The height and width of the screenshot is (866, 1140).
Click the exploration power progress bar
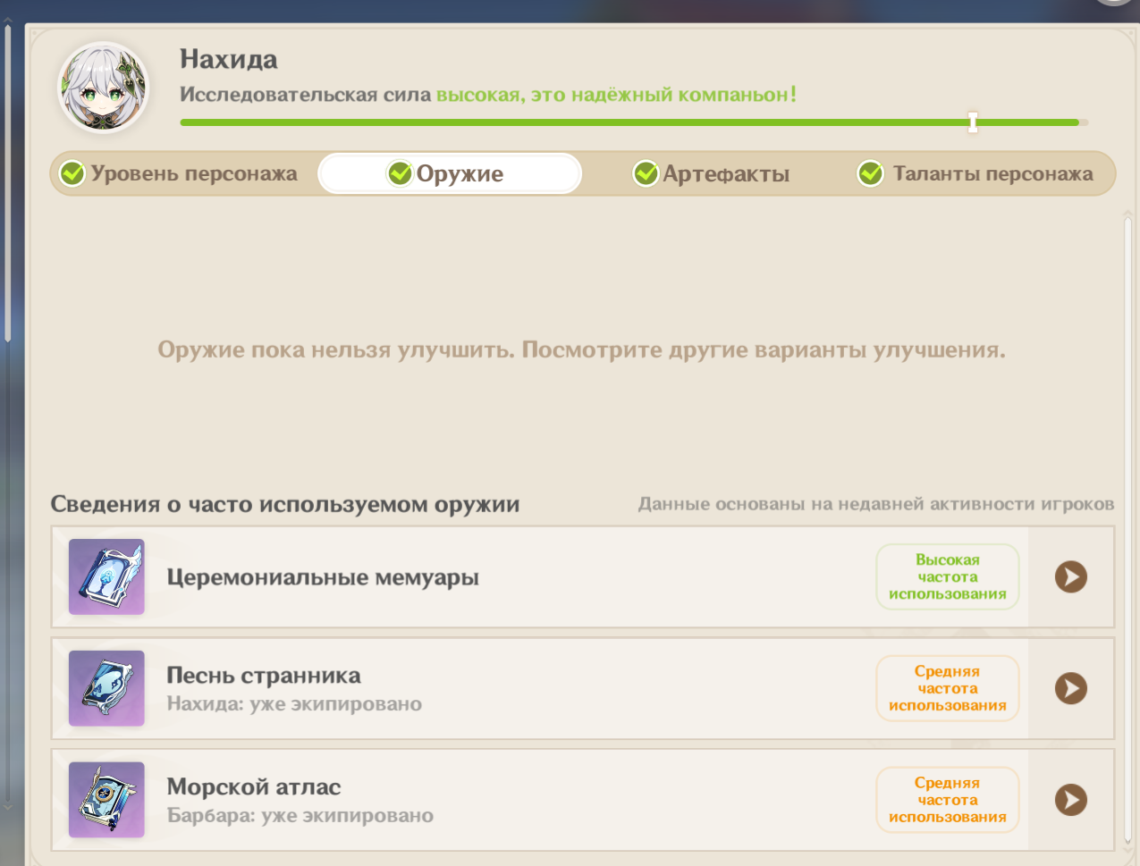(x=634, y=122)
